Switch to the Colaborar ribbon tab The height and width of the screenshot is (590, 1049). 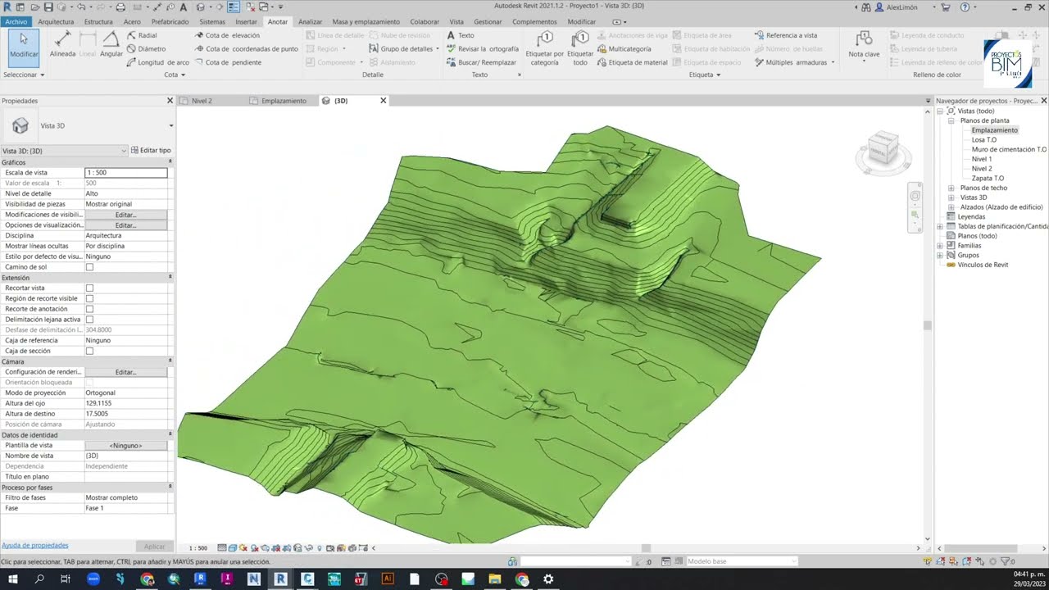click(425, 21)
